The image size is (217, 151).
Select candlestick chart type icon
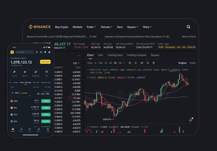pyautogui.click(x=142, y=63)
